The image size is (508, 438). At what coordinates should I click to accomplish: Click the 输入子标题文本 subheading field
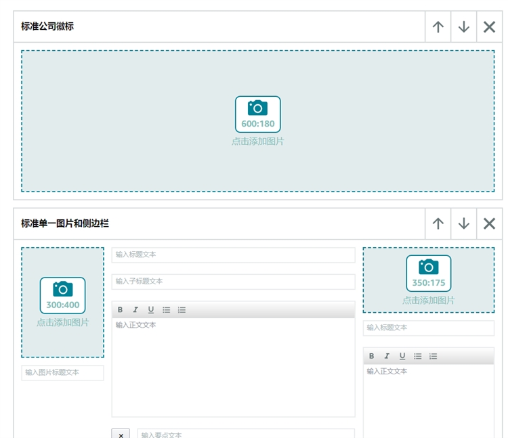[x=233, y=282]
